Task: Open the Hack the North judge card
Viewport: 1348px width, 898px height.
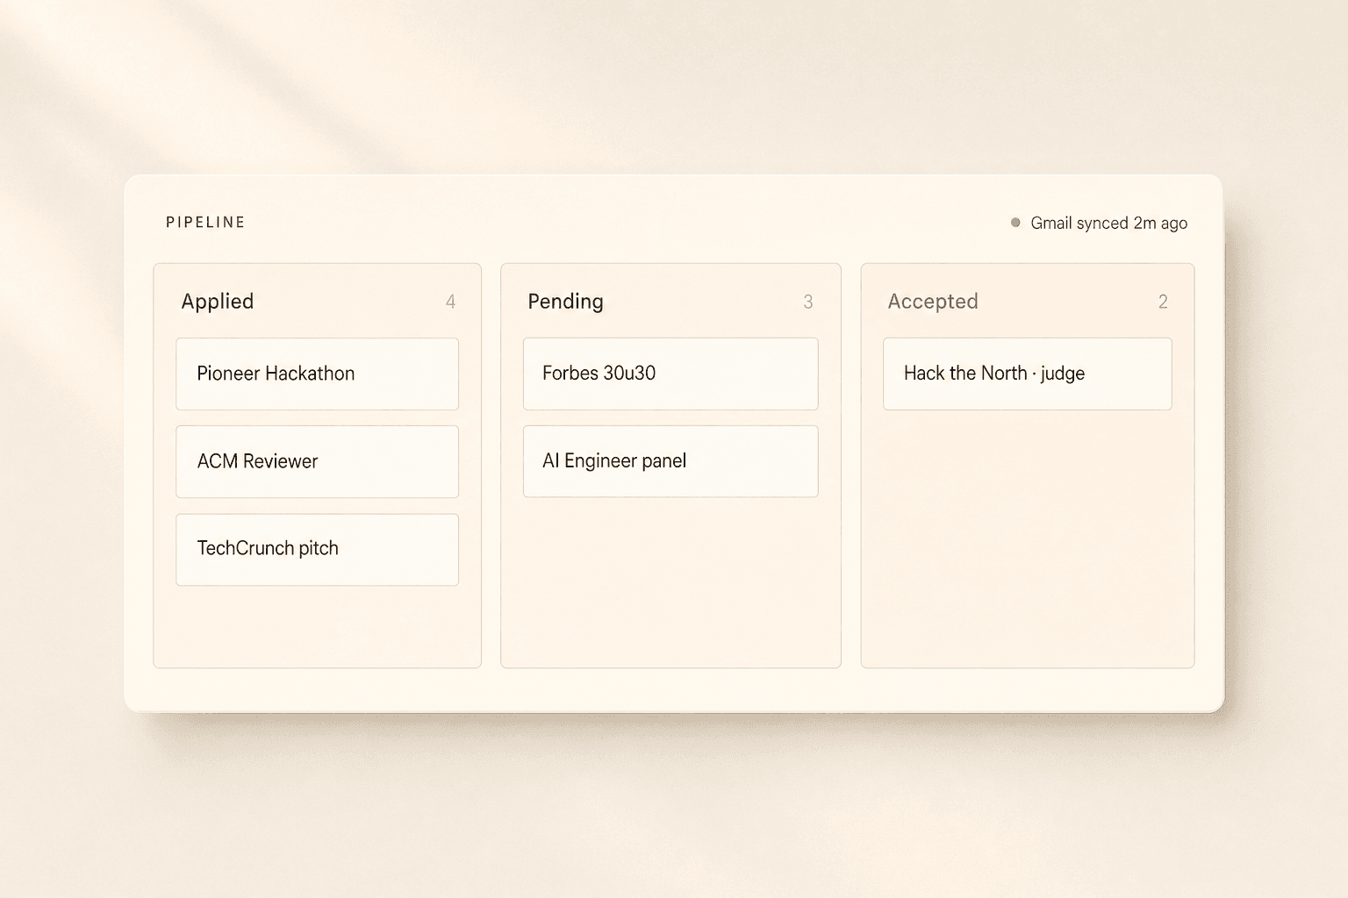Action: coord(1027,374)
